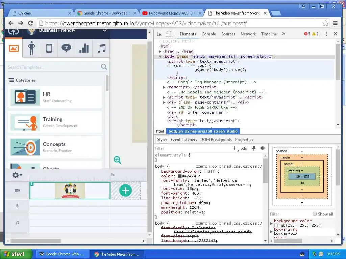346x259 pixels.
Task: Add new style rule plus icon
Action: 235,148
